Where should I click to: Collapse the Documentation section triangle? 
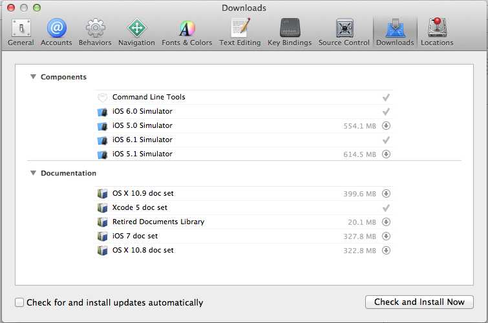pyautogui.click(x=33, y=172)
